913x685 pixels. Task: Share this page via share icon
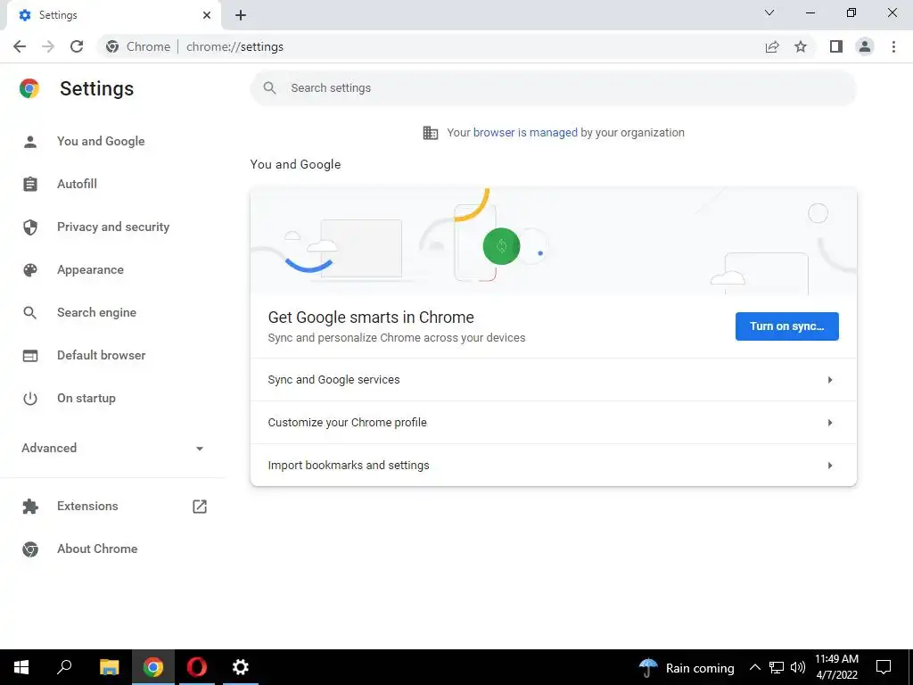772,46
